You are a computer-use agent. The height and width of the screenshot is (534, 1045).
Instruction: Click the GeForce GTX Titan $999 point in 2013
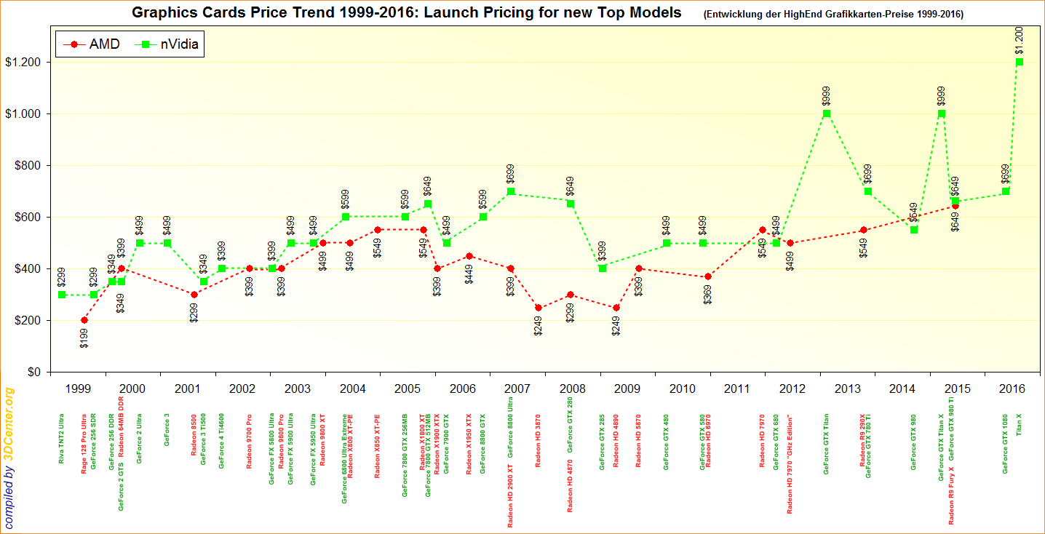coord(827,113)
